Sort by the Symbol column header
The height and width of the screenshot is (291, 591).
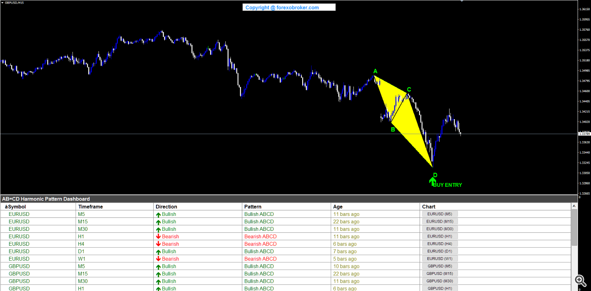(x=38, y=206)
